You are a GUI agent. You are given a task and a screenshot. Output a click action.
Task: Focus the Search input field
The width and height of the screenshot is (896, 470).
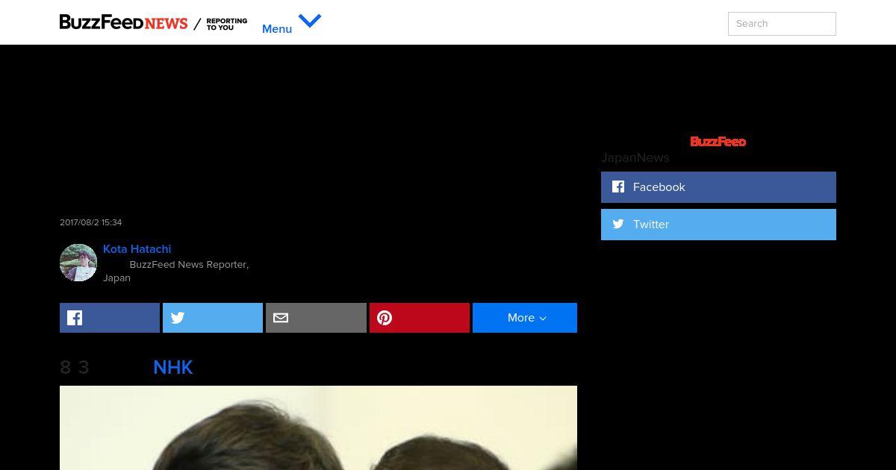pyautogui.click(x=782, y=24)
